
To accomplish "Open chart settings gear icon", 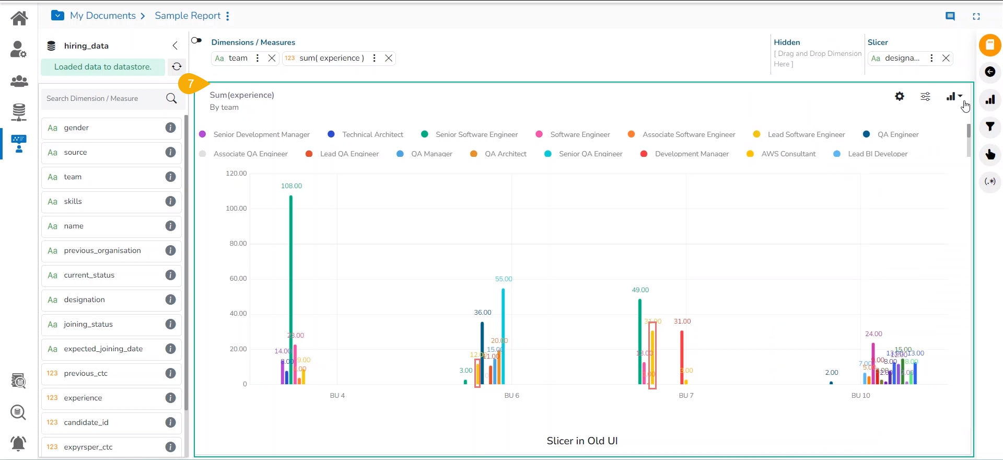I will coord(899,97).
